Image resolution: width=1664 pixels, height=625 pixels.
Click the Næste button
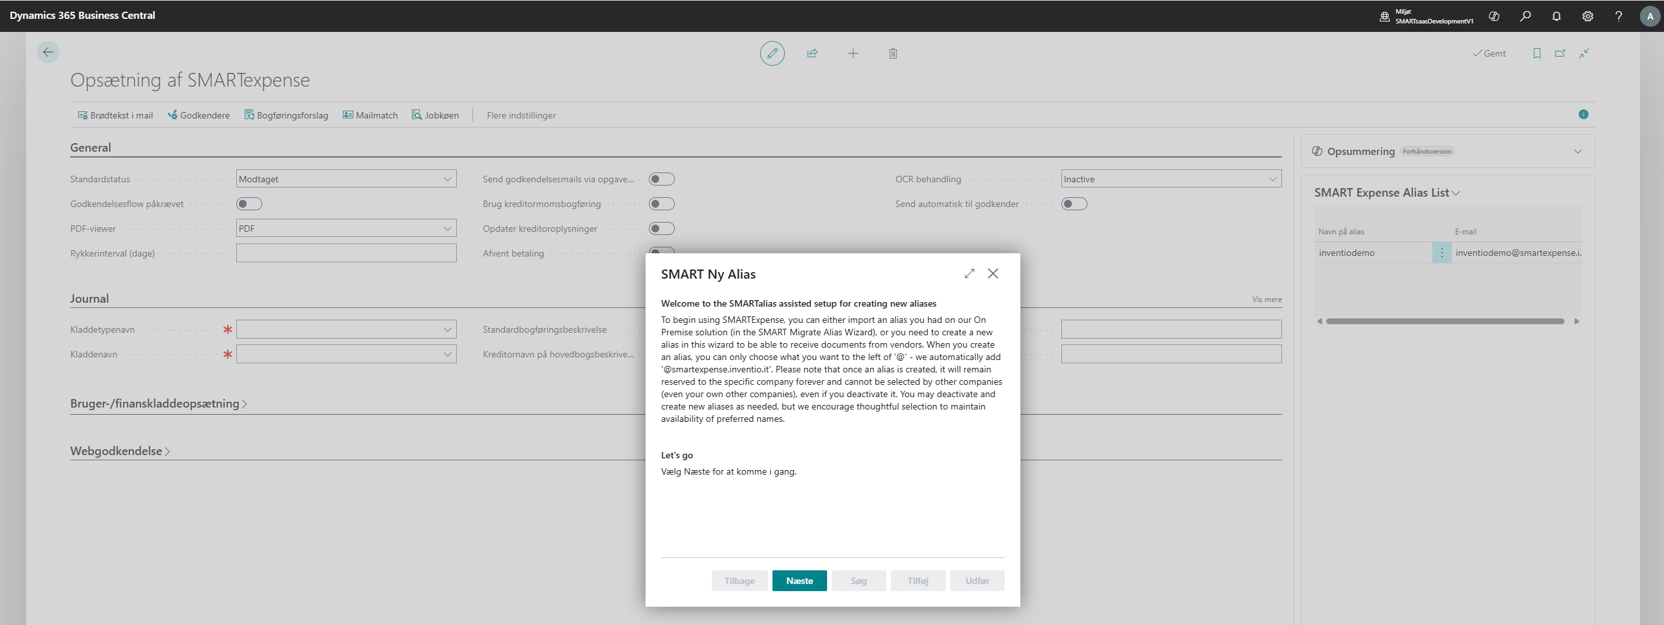(799, 581)
